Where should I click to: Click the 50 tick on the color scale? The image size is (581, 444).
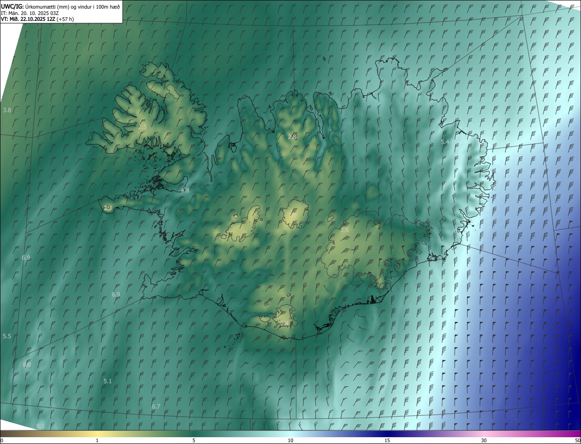(577, 440)
